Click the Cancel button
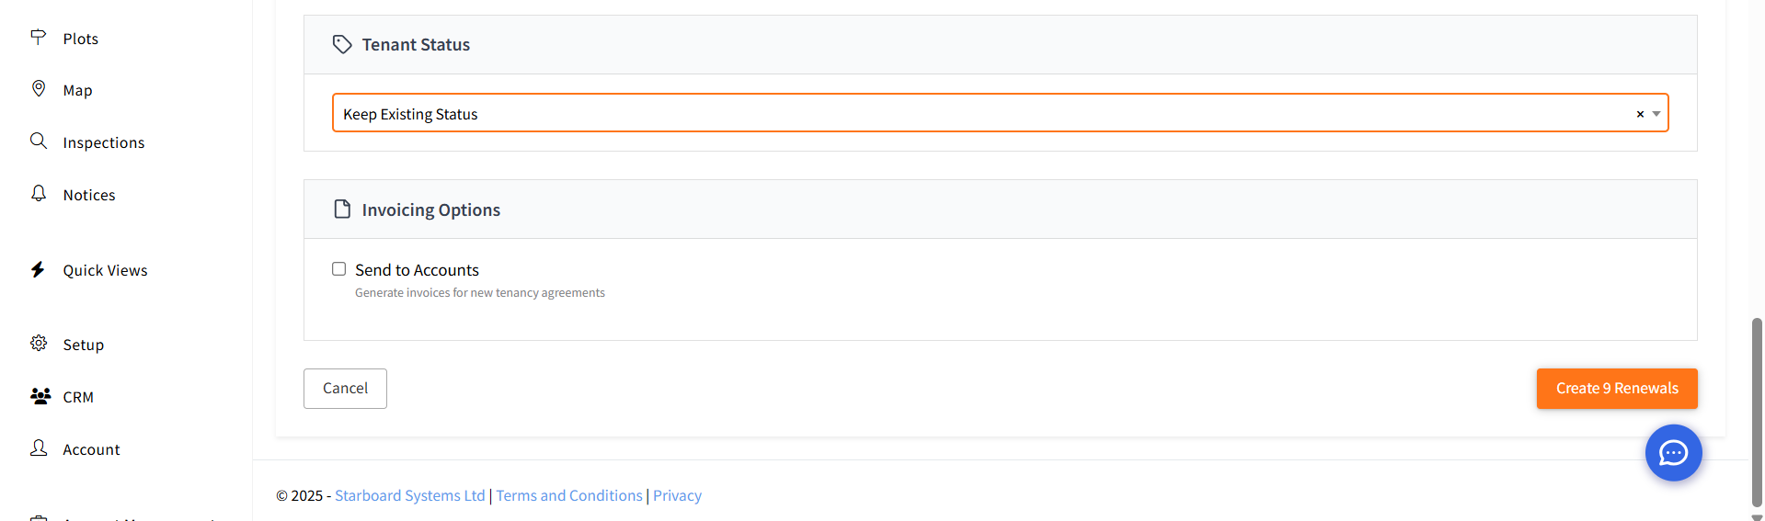The height and width of the screenshot is (521, 1765). 345,389
